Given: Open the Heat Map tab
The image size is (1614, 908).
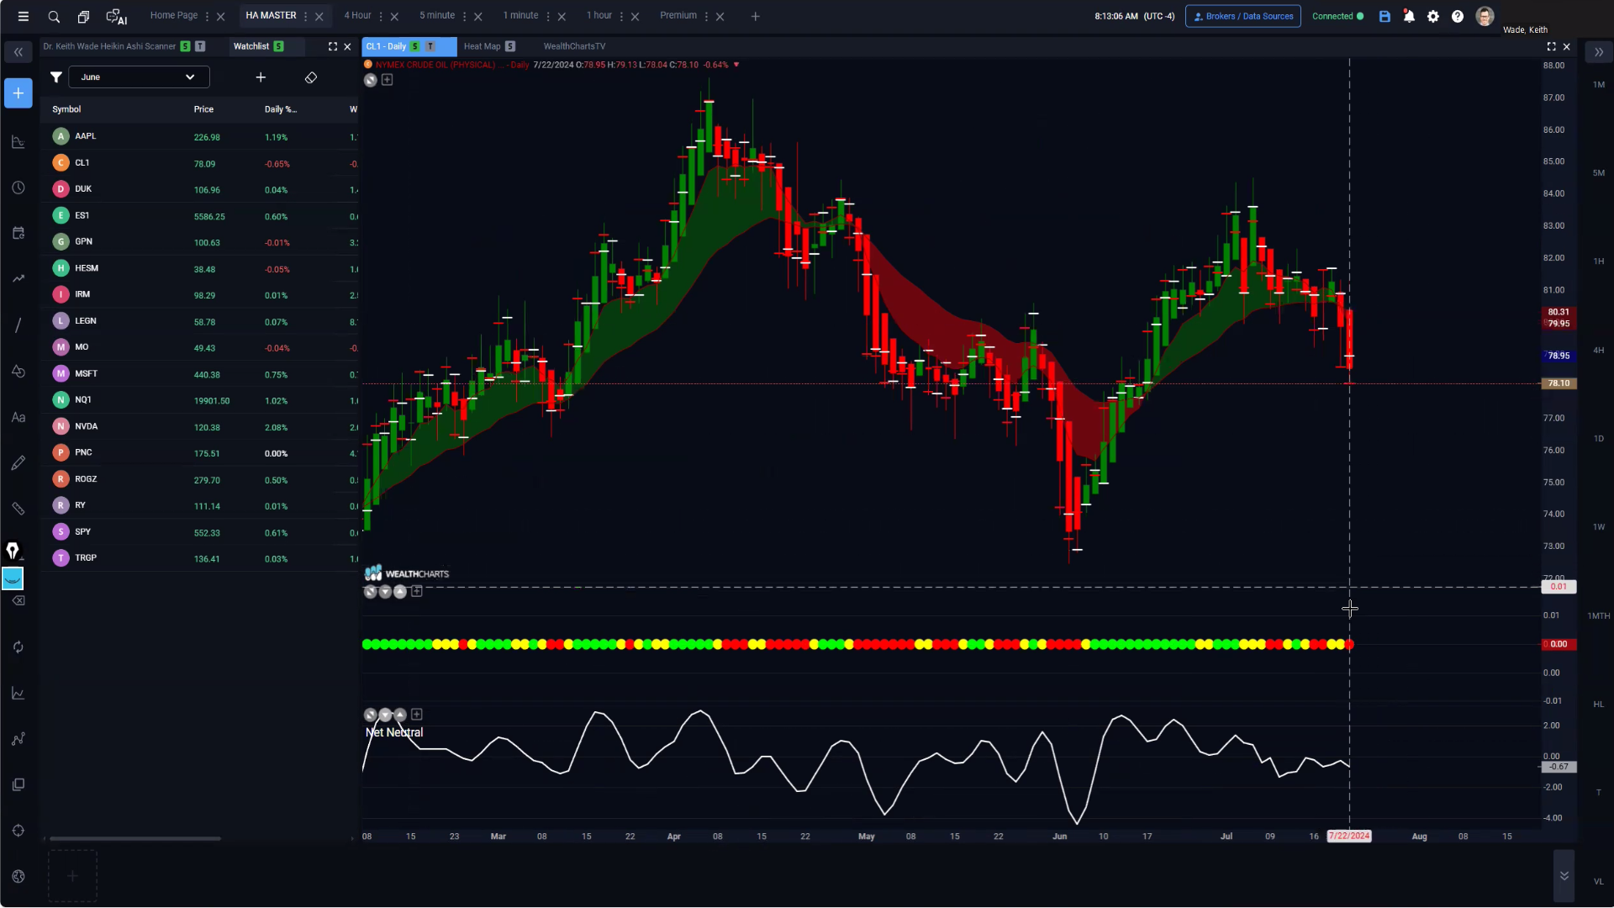Looking at the screenshot, I should pos(482,46).
